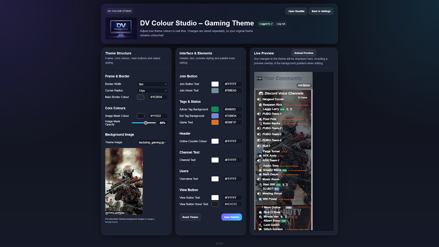Click Robin Banks' avatar
Viewport: 439px width, 247px height.
pyautogui.click(x=260, y=124)
